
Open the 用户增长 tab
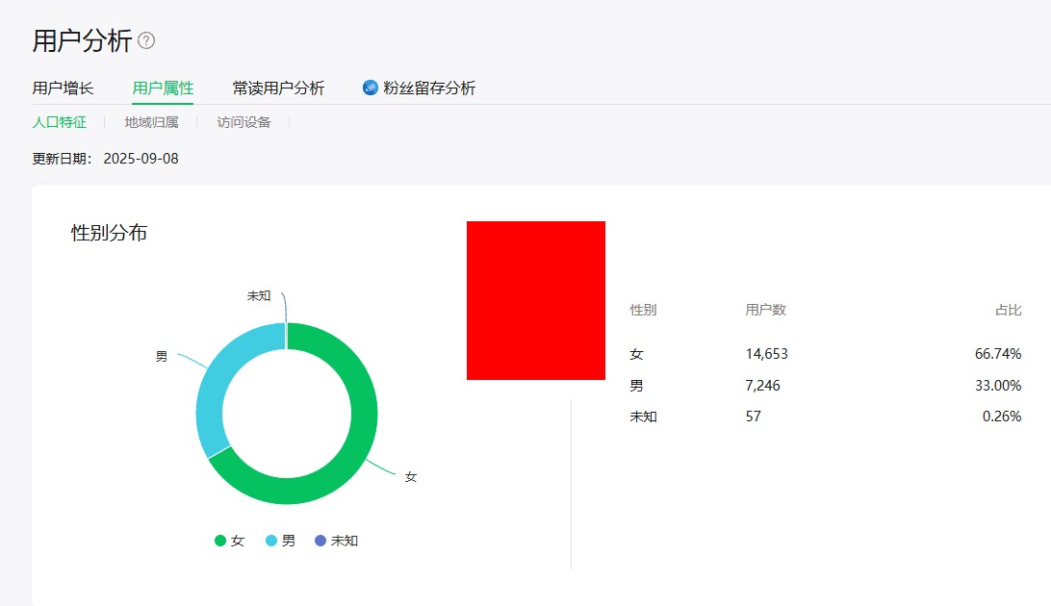pyautogui.click(x=63, y=88)
